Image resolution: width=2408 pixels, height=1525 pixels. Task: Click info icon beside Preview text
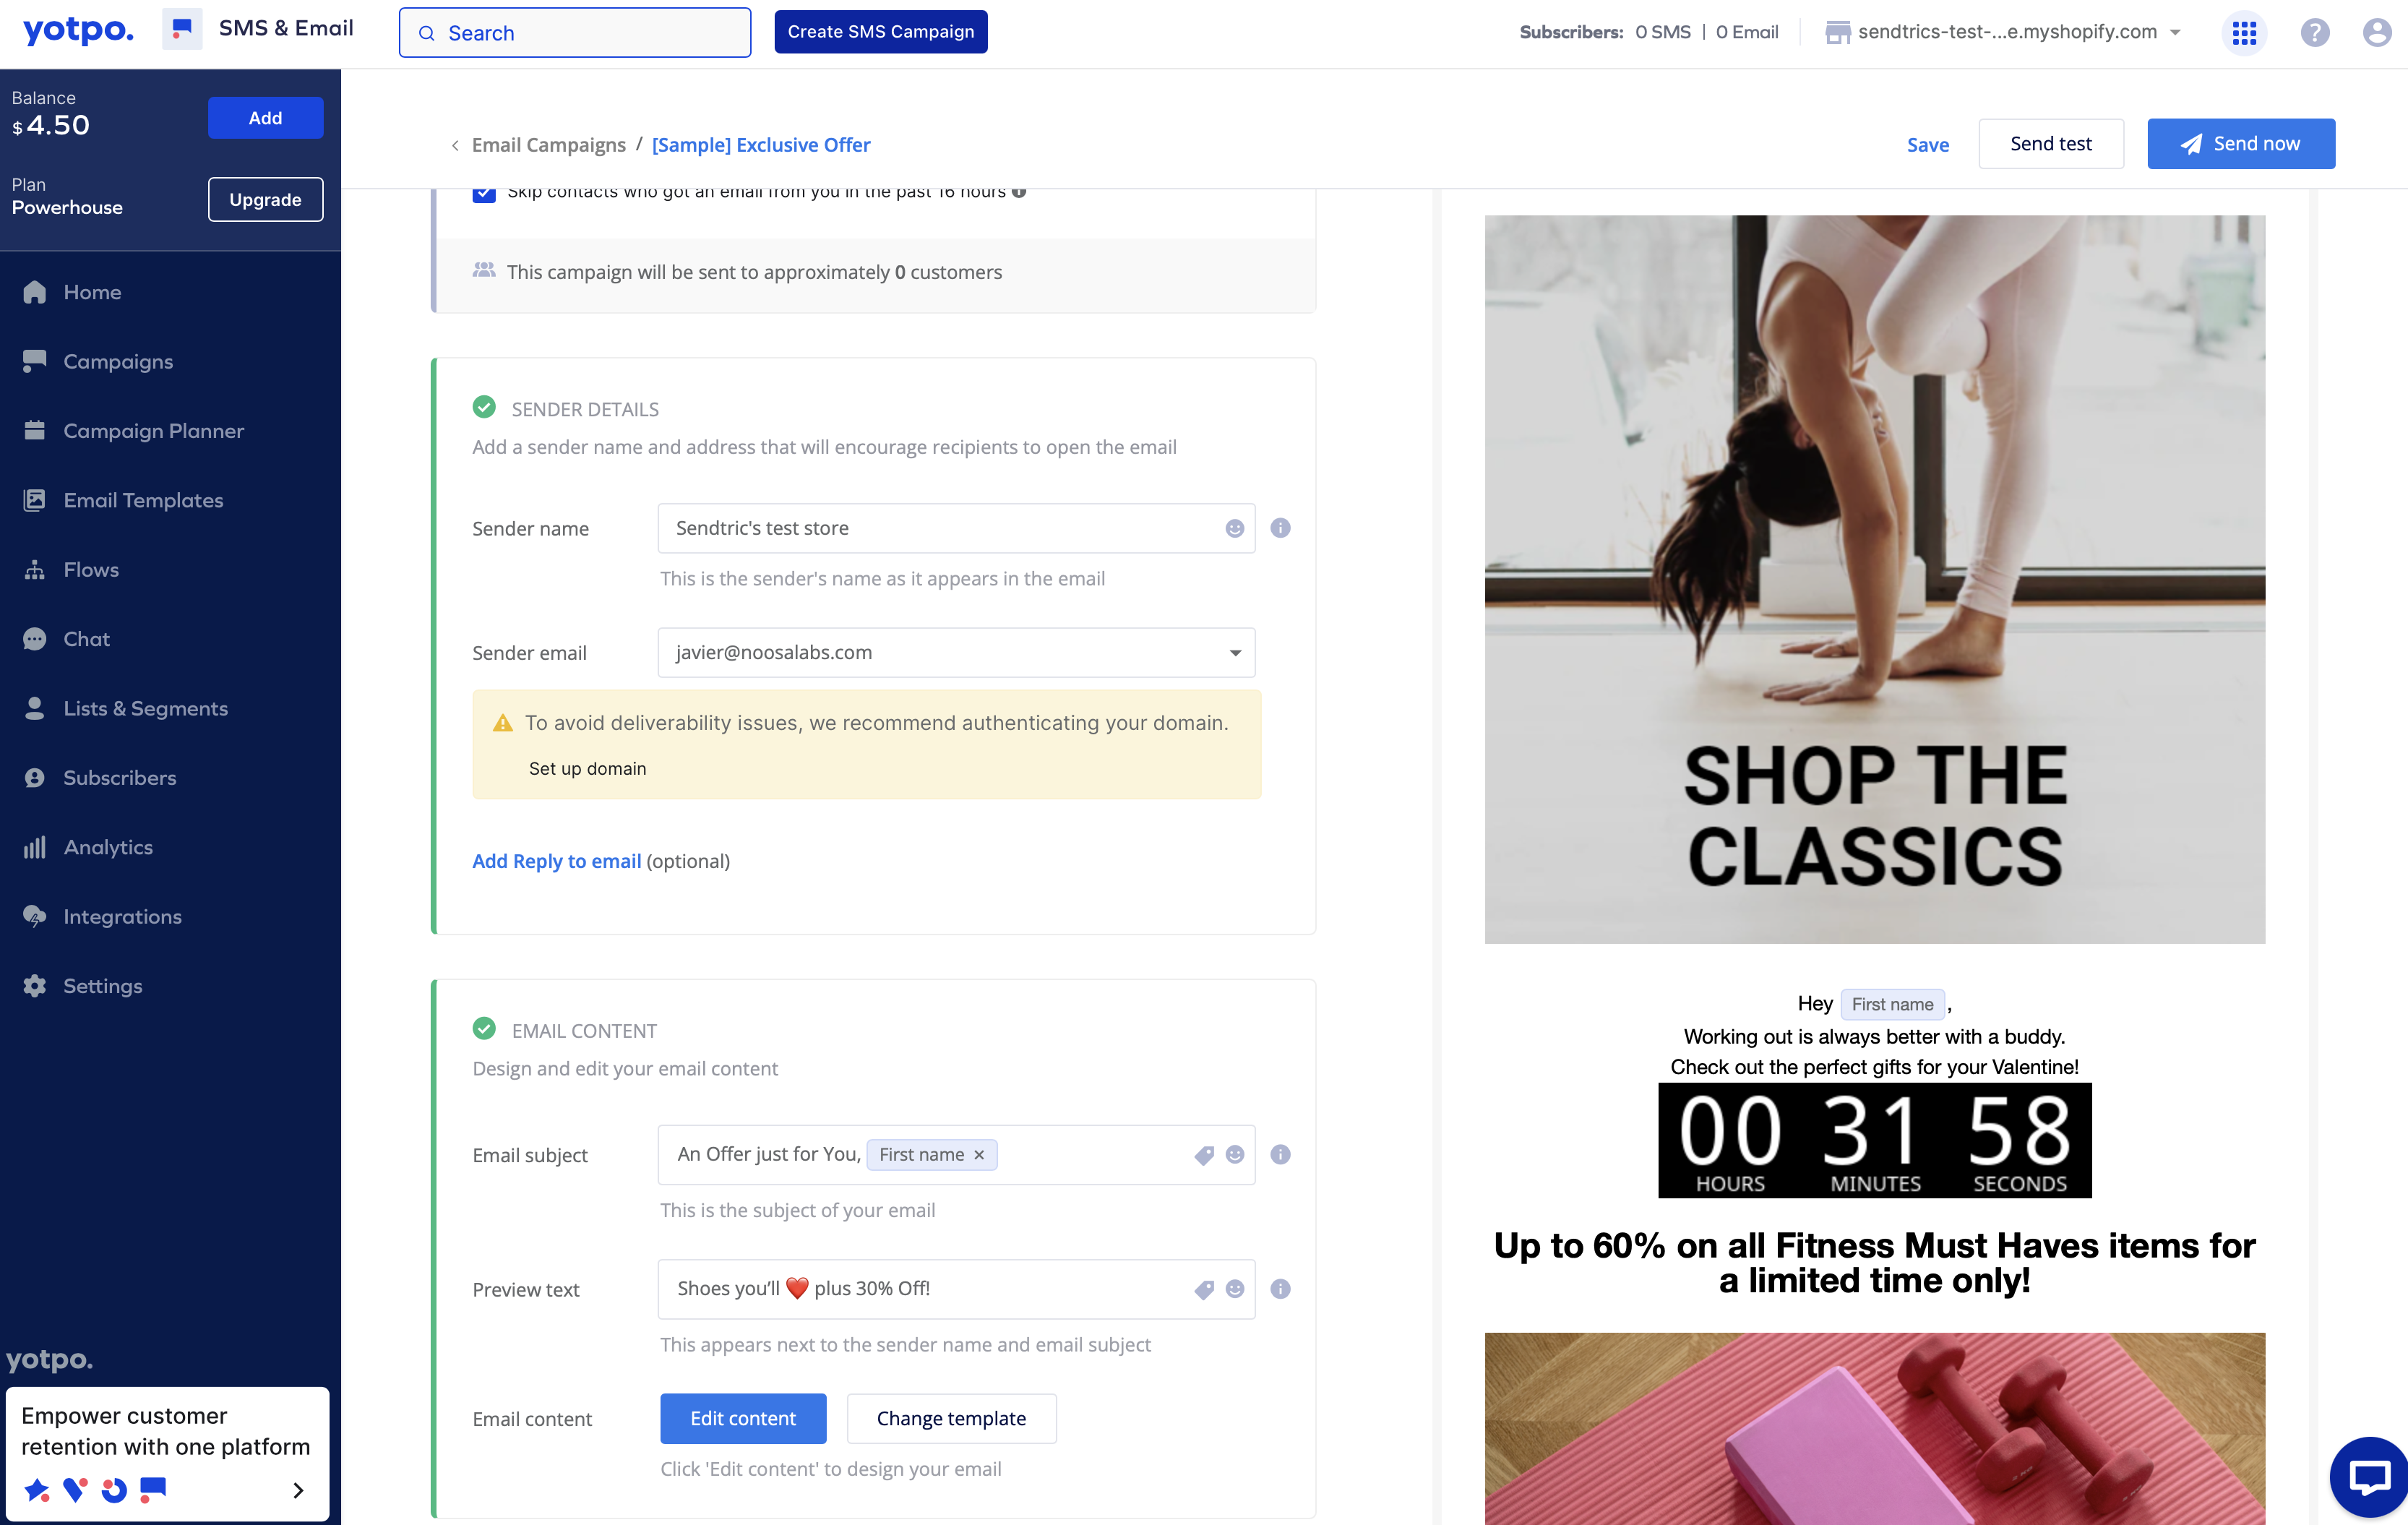(1280, 1289)
